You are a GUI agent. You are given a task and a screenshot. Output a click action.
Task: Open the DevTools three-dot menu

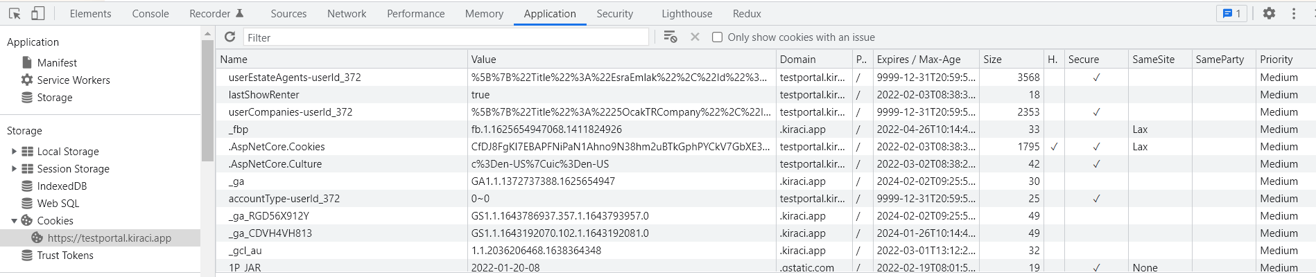pos(1294,13)
